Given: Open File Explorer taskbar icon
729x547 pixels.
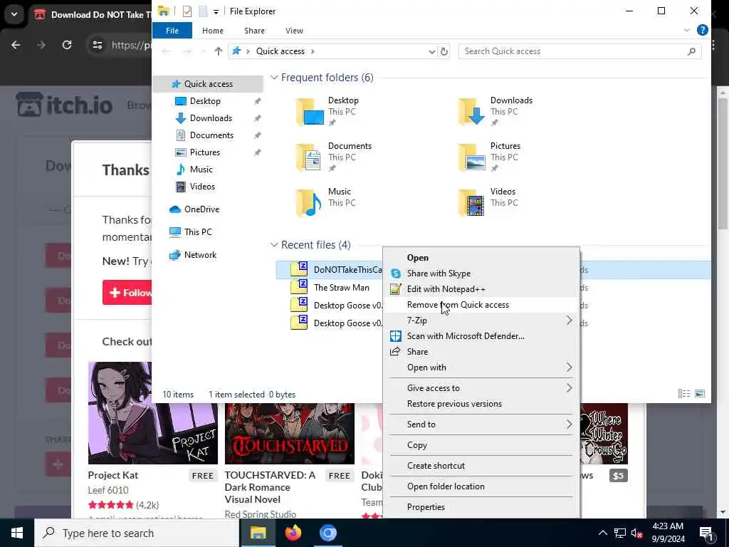Looking at the screenshot, I should [258, 533].
